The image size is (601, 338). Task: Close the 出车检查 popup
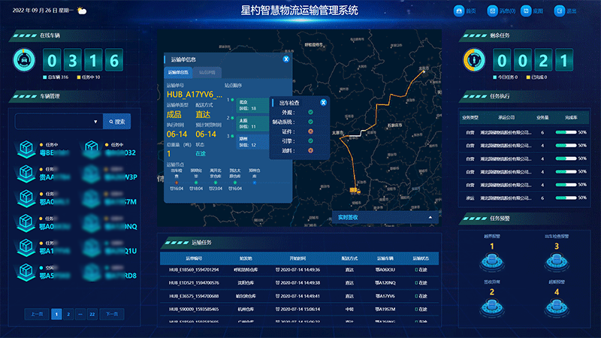pos(323,102)
